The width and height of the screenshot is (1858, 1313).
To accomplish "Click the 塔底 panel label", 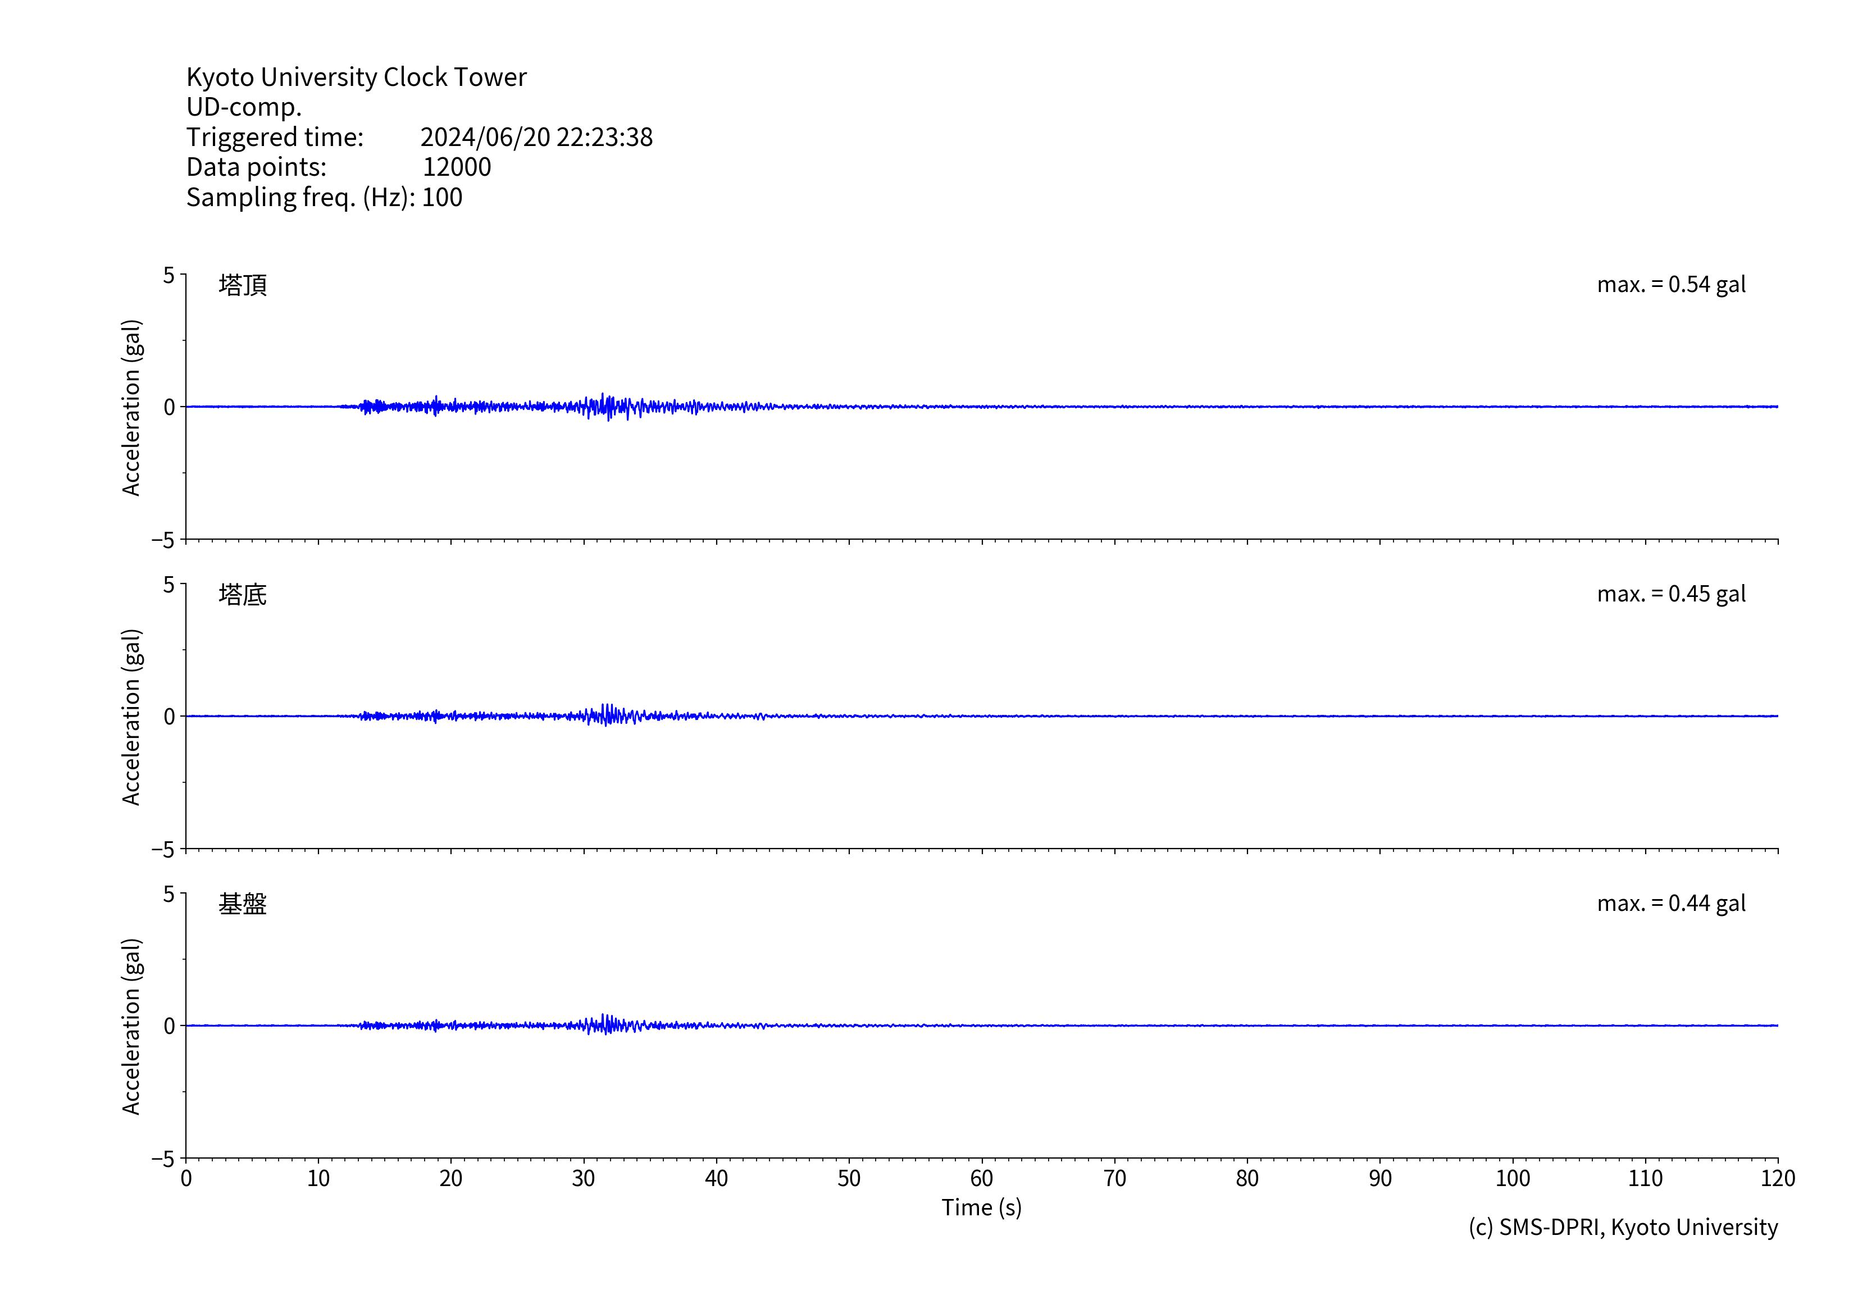I will [242, 595].
